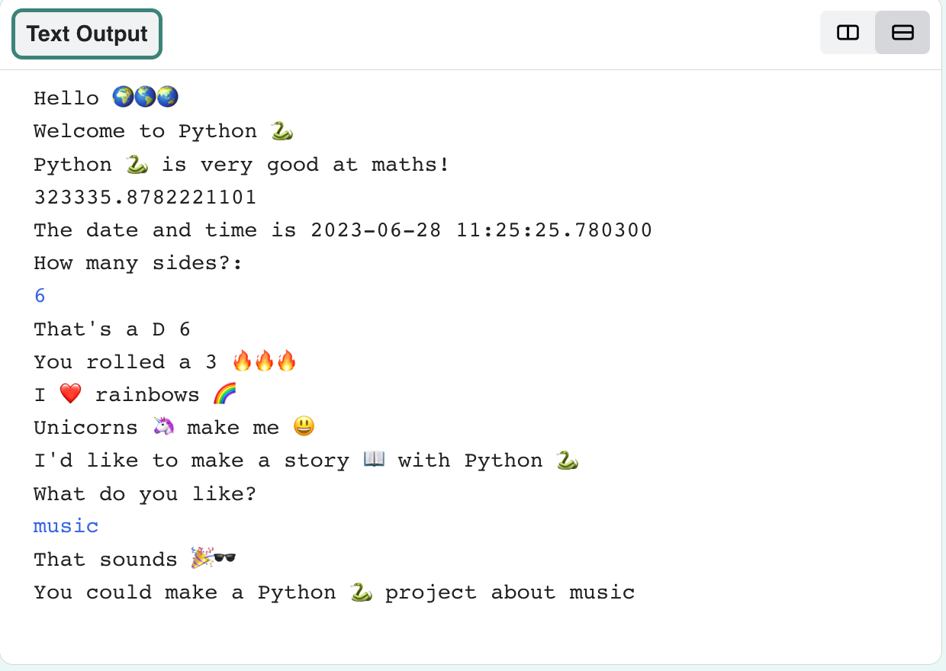The image size is (946, 671).
Task: Click the blue input answer 6
Action: click(x=40, y=295)
